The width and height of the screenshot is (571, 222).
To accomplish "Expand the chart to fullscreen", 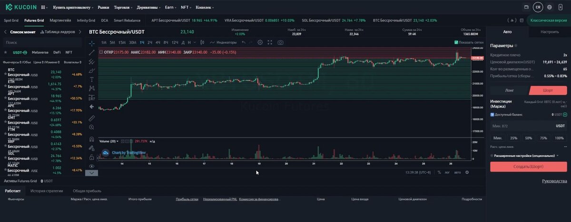I will click(270, 42).
